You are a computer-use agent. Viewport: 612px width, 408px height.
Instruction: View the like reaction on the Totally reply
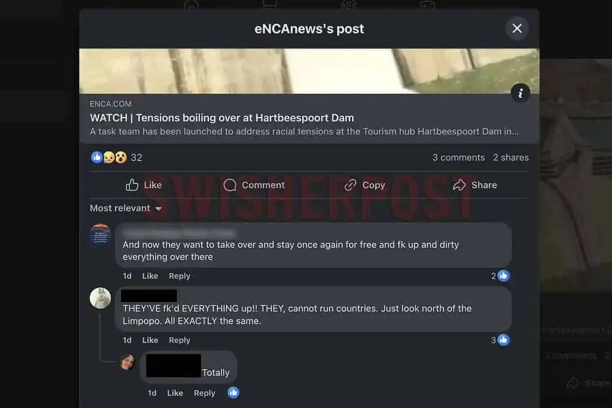point(234,392)
